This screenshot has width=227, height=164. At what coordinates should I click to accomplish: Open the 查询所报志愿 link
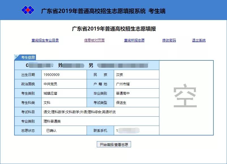pyautogui.click(x=134, y=40)
